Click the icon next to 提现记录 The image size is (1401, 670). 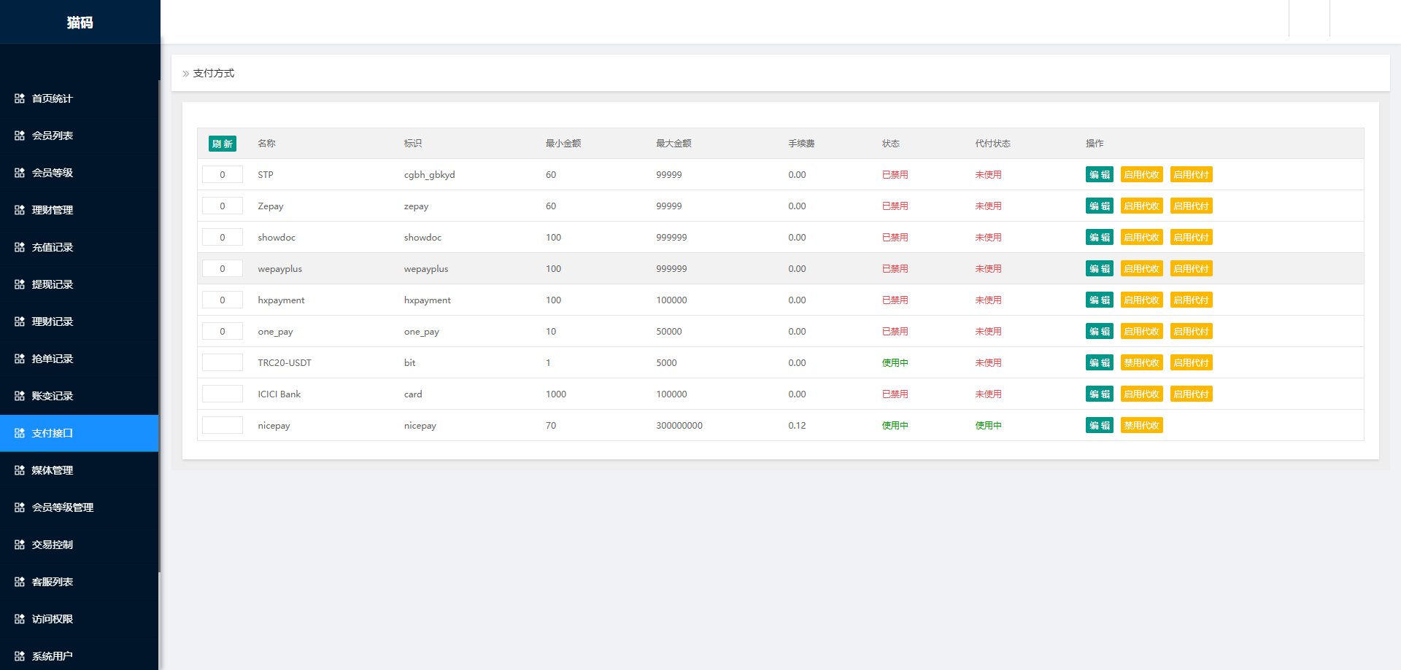20,284
